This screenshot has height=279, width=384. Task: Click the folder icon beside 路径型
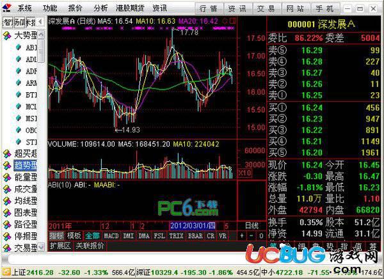pos(7,225)
